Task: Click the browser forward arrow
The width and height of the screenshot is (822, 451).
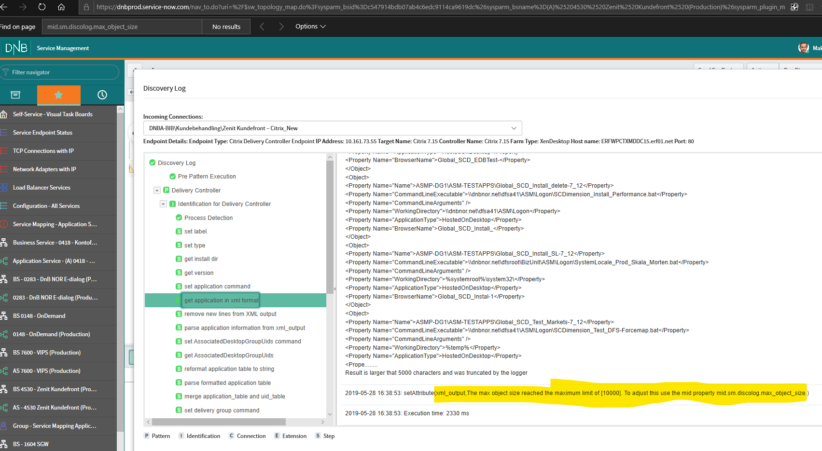Action: (x=23, y=7)
